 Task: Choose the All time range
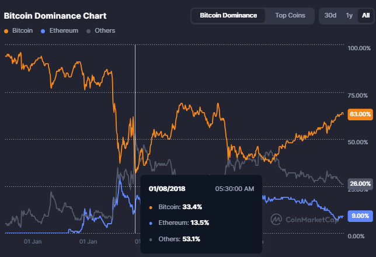pyautogui.click(x=365, y=15)
